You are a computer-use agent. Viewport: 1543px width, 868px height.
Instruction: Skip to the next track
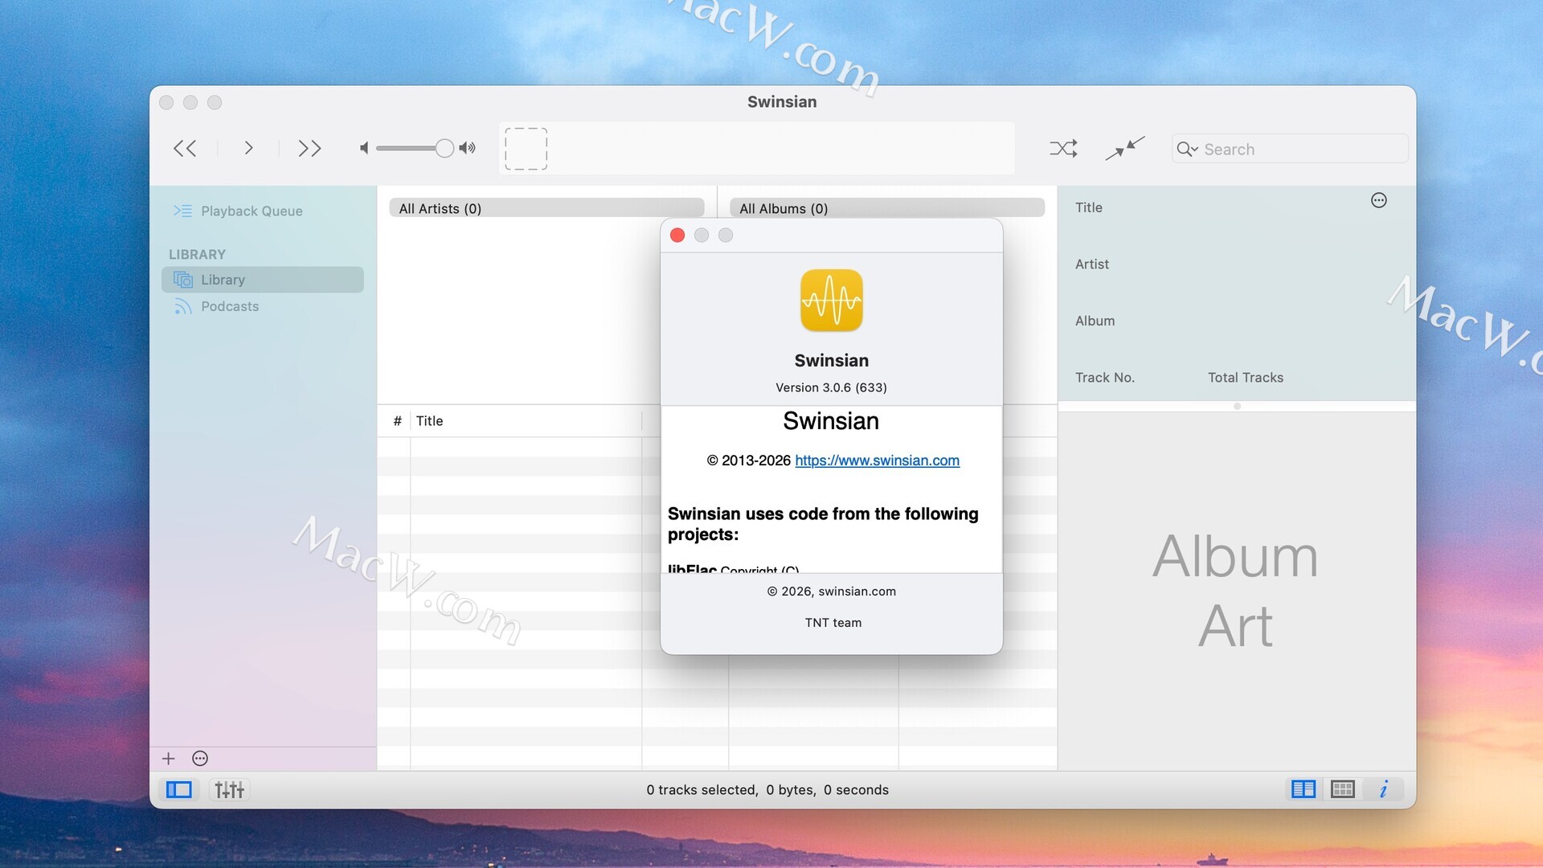[309, 149]
